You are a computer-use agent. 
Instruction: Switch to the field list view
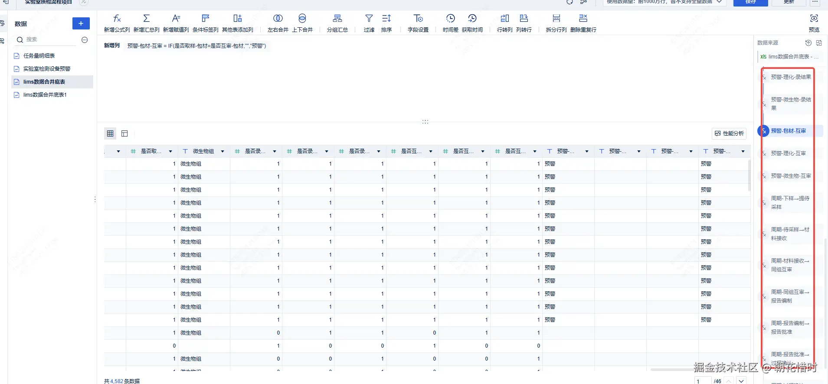point(124,133)
